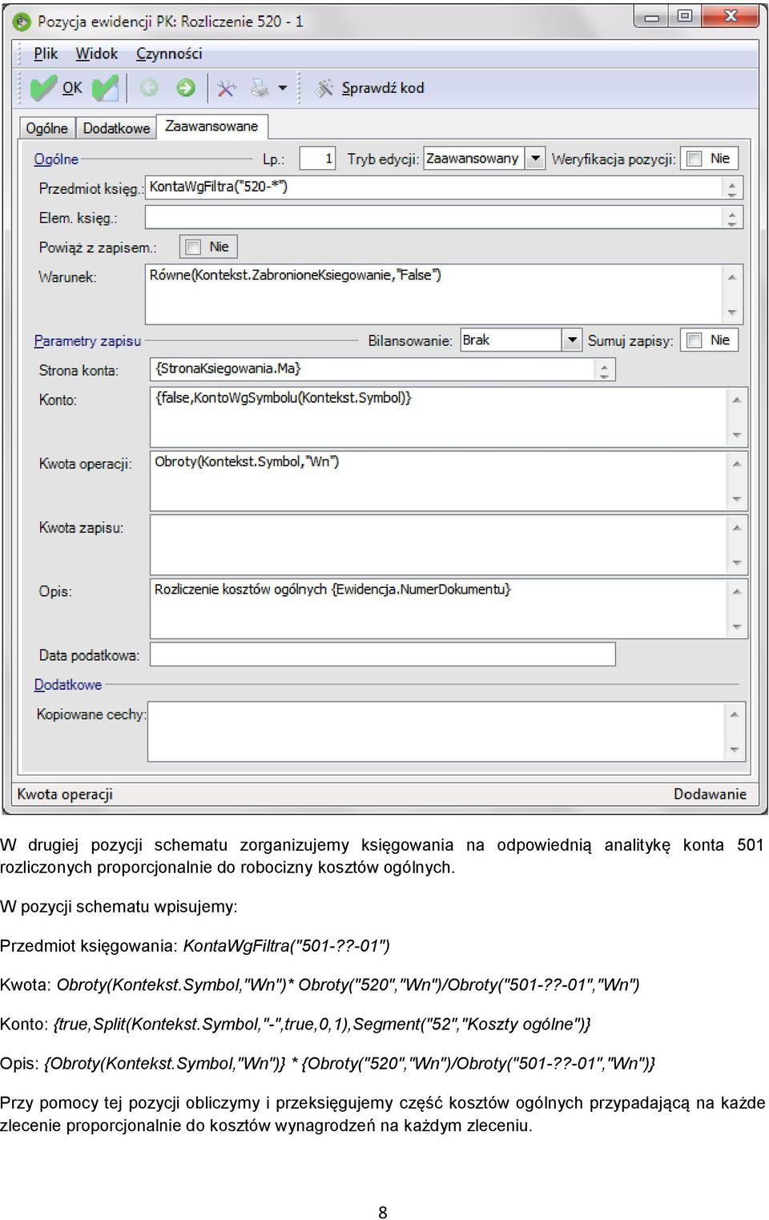Click 'Kwota operacji' in the status bar

[x=65, y=794]
